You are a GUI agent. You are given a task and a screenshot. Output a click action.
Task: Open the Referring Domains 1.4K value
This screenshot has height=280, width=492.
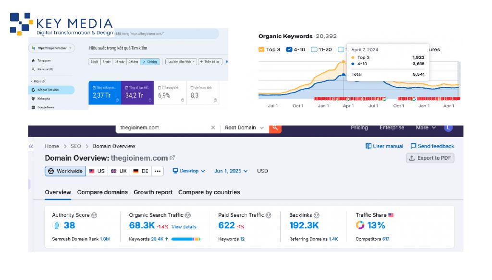click(333, 239)
